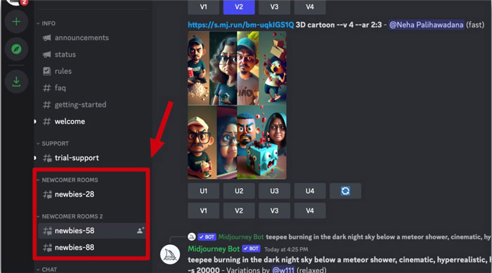
Task: Click the re-roll refresh icon button
Action: [x=346, y=191]
